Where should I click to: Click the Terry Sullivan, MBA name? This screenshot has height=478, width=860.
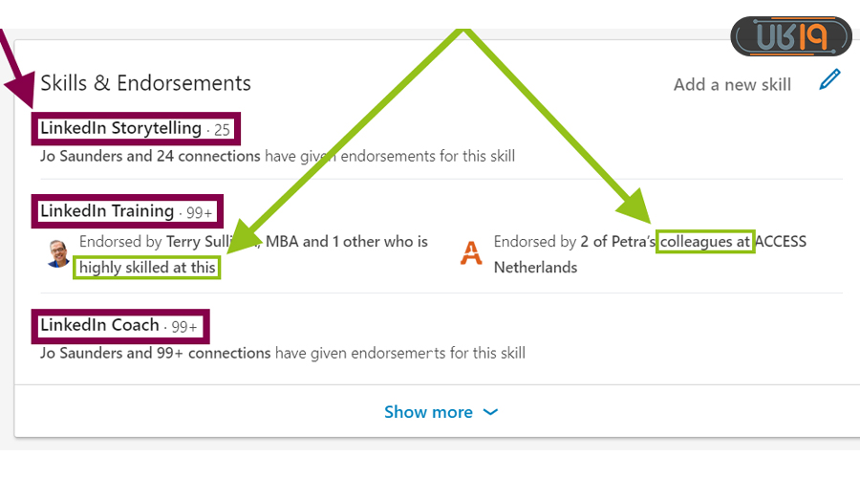227,241
